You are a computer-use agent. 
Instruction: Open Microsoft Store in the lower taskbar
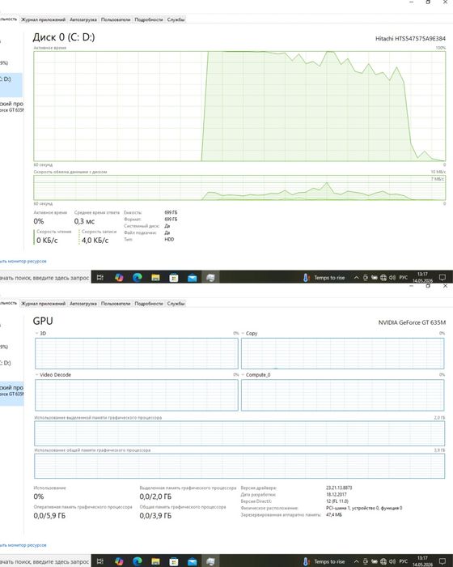174,561
